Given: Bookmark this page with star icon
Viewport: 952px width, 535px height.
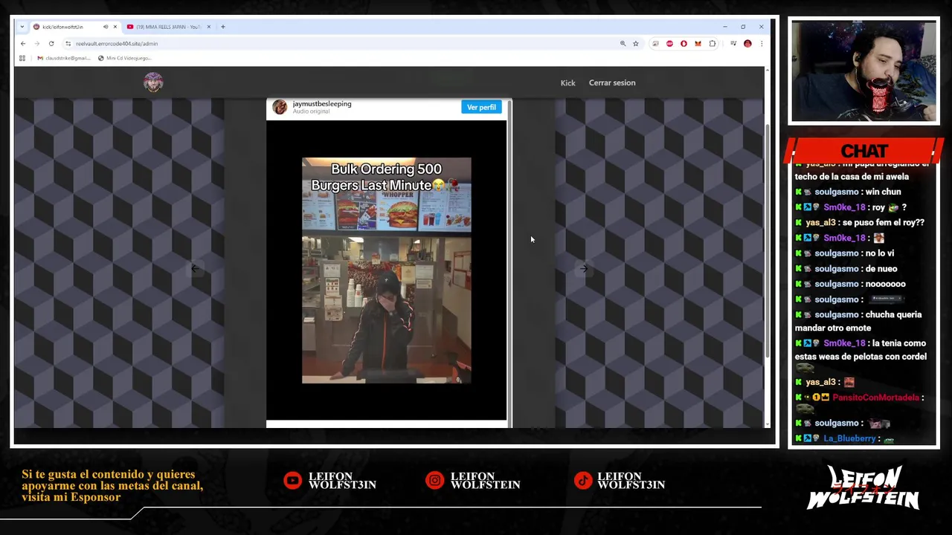Looking at the screenshot, I should coord(636,44).
